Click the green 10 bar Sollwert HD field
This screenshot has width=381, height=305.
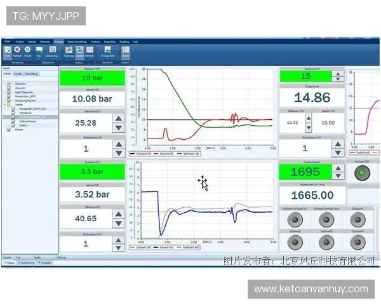(92, 78)
